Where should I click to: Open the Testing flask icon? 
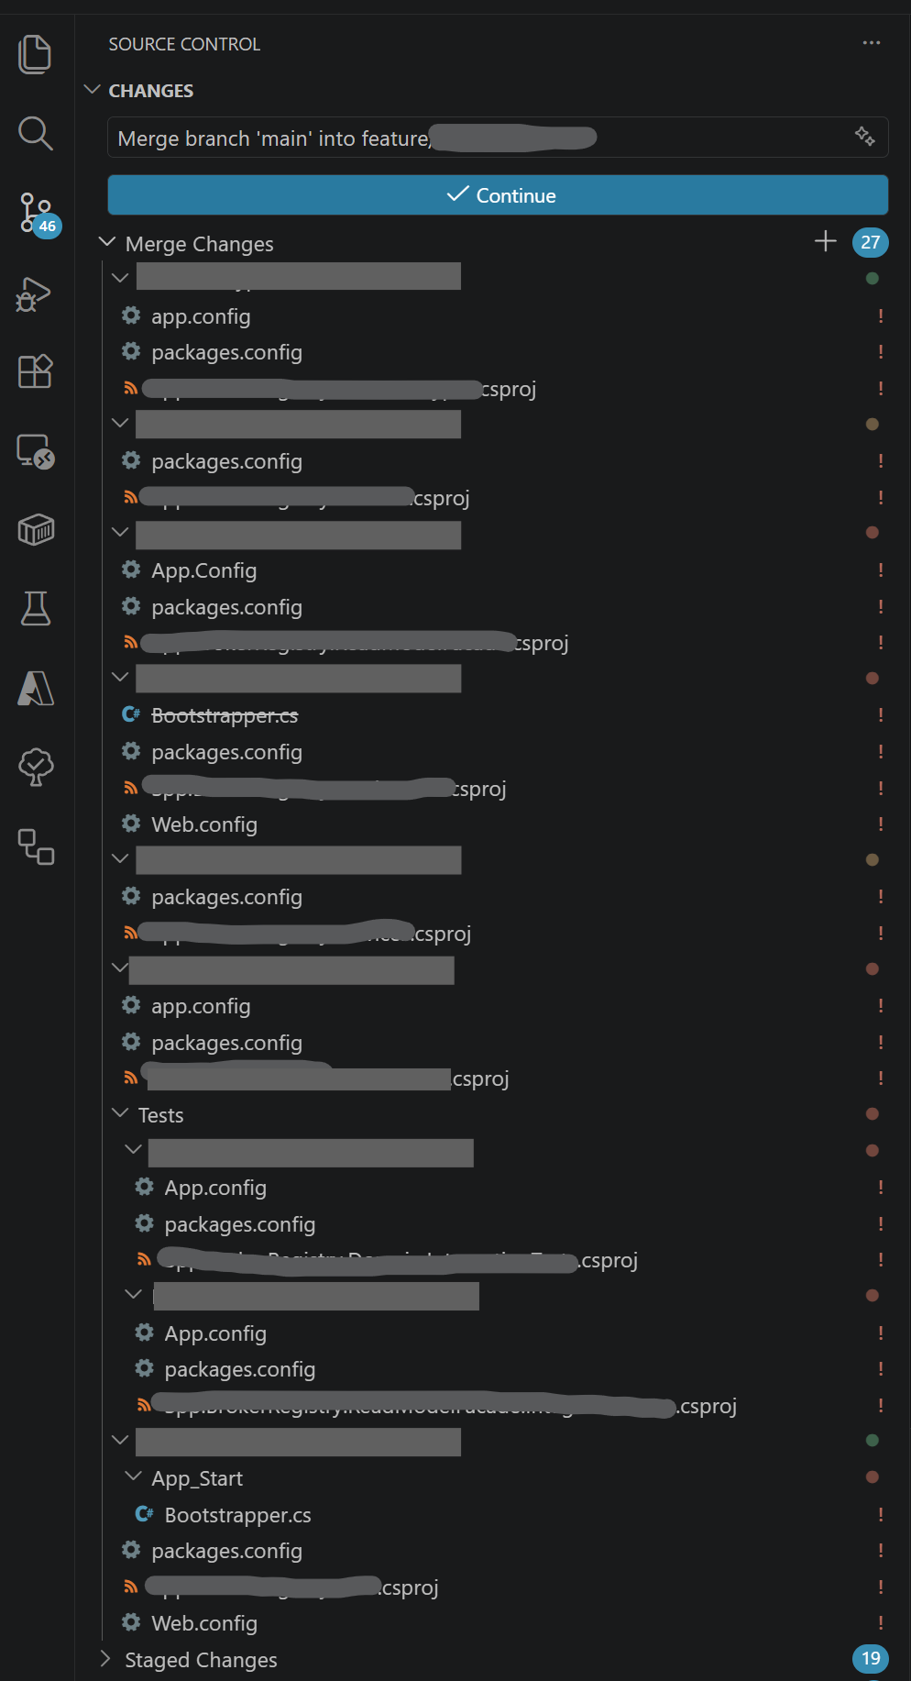[35, 608]
